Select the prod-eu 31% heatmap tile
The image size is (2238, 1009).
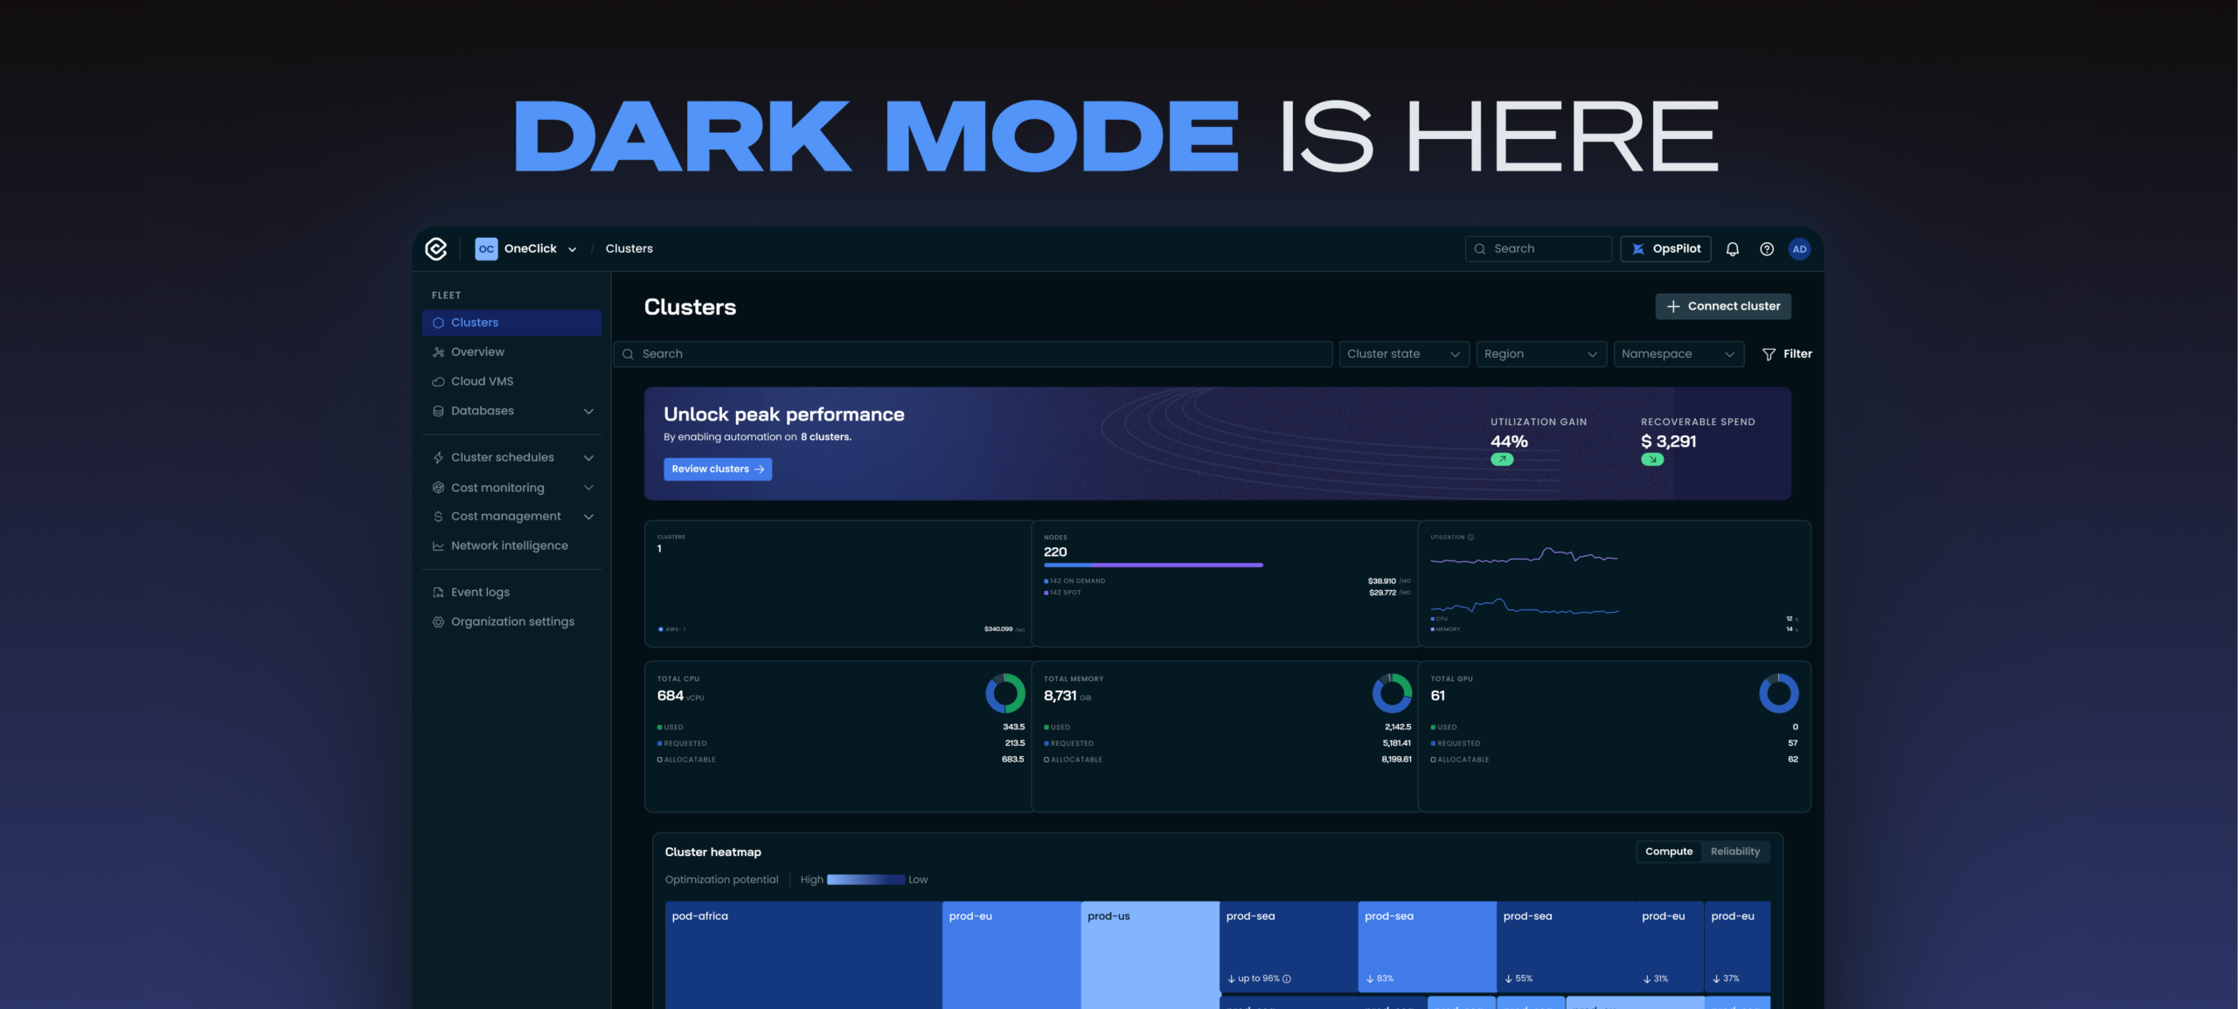(x=1669, y=947)
